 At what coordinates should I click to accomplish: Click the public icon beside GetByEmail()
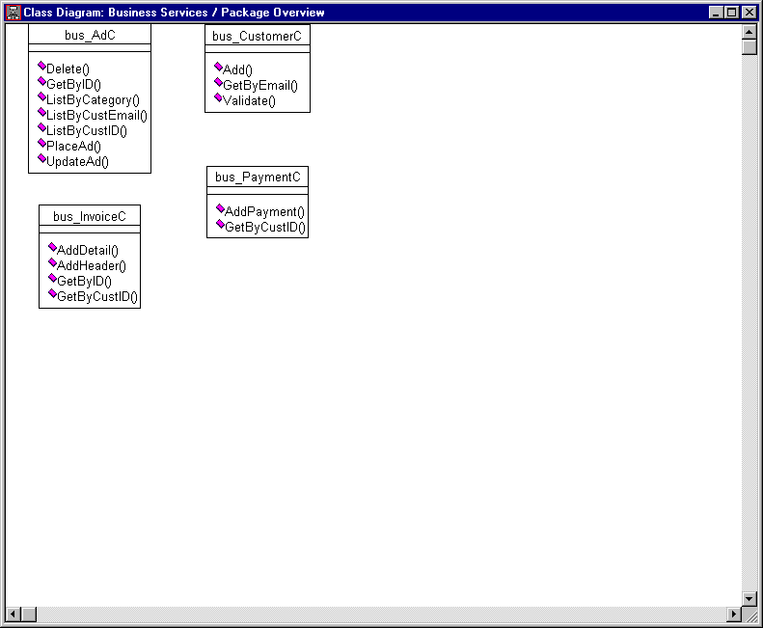tap(219, 83)
